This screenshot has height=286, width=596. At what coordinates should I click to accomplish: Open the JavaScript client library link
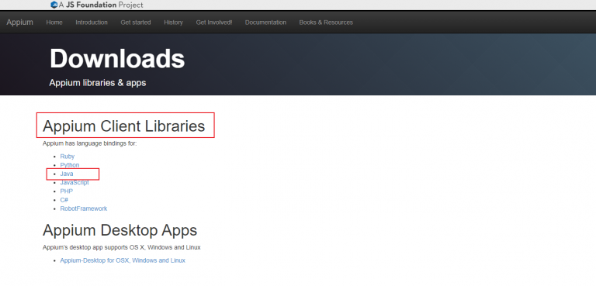(x=74, y=182)
